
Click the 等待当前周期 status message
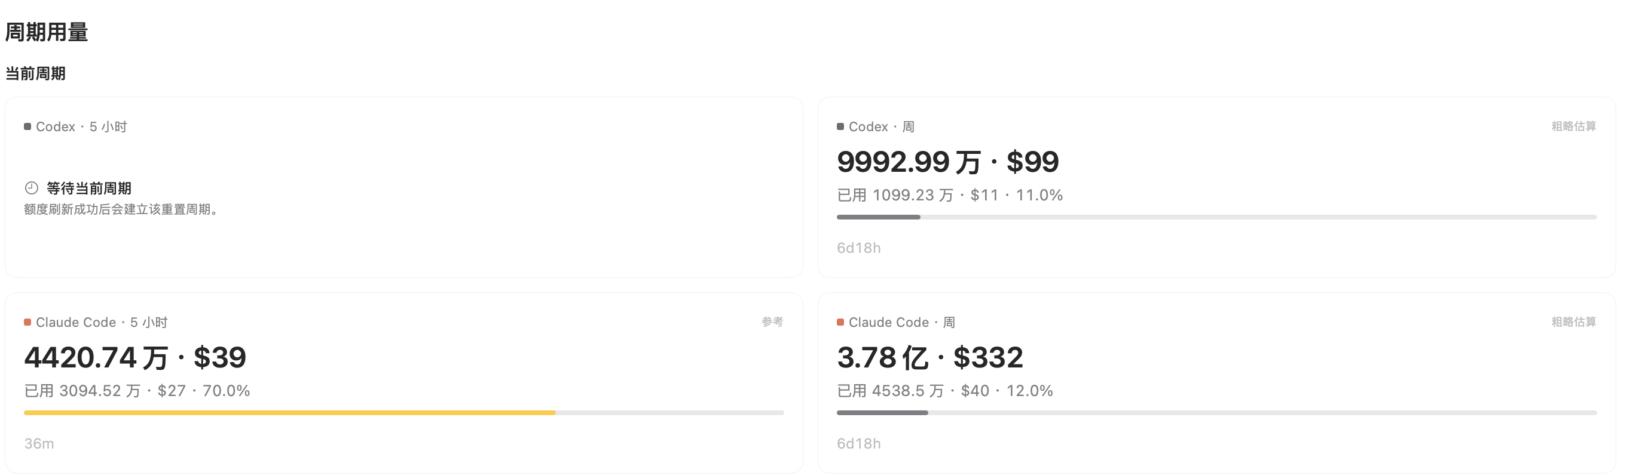tap(88, 188)
